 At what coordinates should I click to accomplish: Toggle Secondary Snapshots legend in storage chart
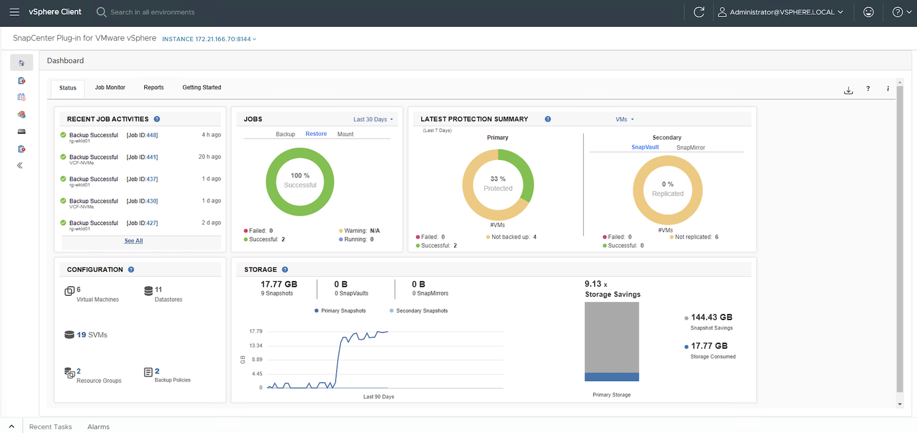click(x=419, y=311)
